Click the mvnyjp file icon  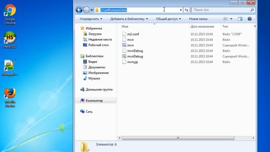click(124, 62)
